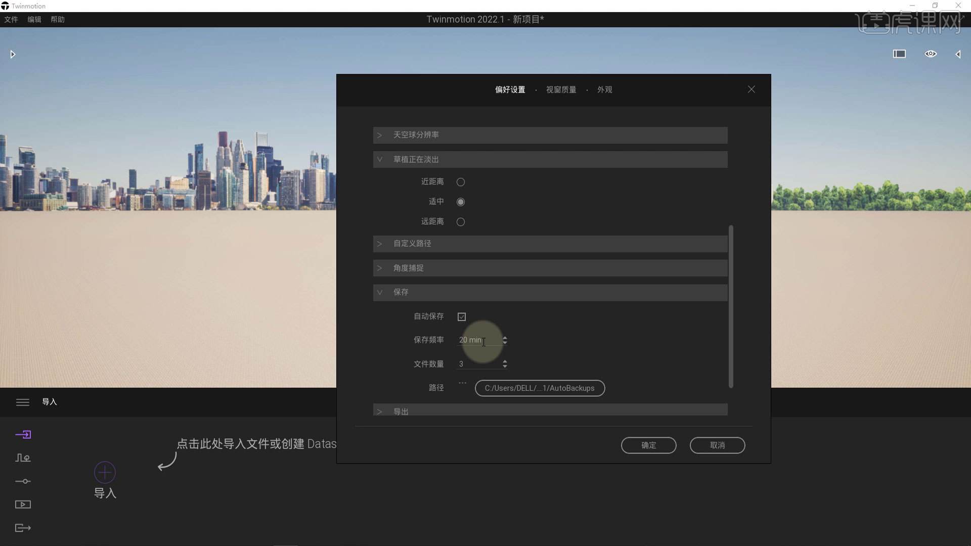
Task: Select the Export icon in sidebar
Action: pos(23,528)
